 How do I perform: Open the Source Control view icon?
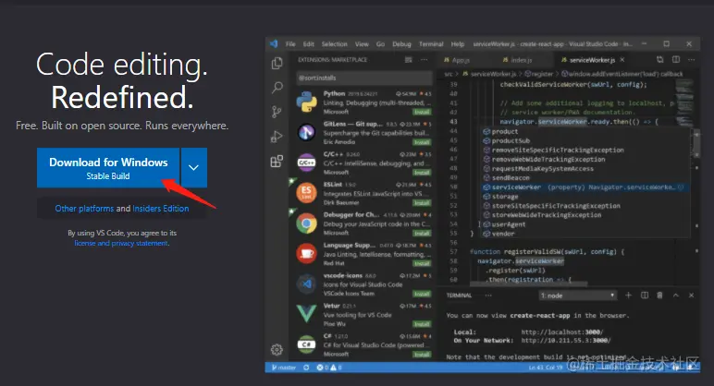277,112
